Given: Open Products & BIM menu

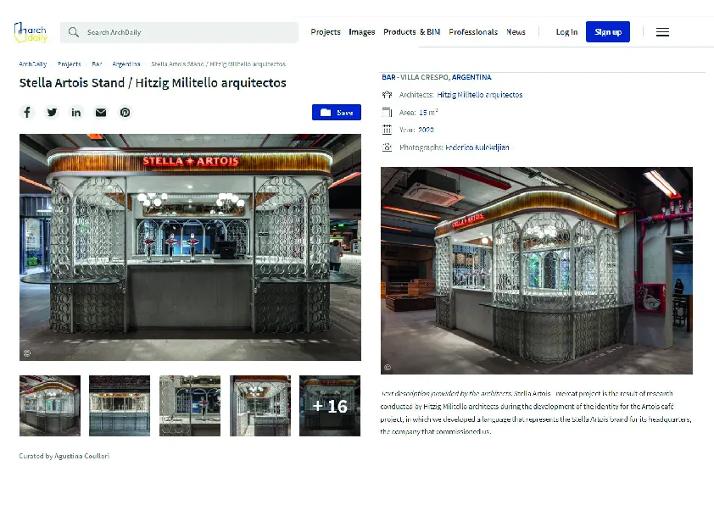Looking at the screenshot, I should (411, 32).
